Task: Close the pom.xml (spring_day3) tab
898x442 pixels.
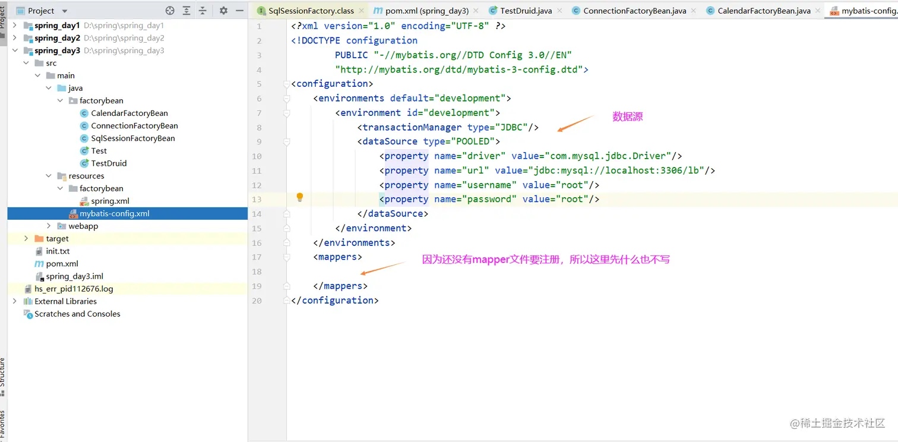Action: pyautogui.click(x=477, y=11)
